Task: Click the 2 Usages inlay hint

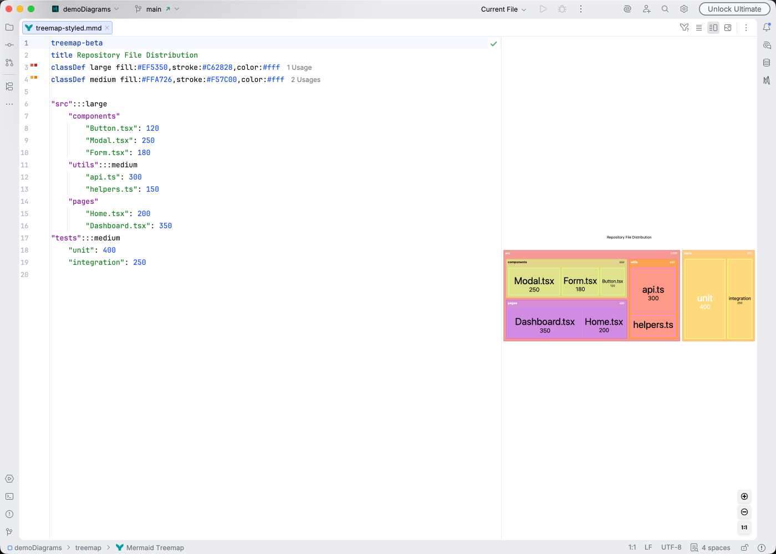Action: coord(305,79)
